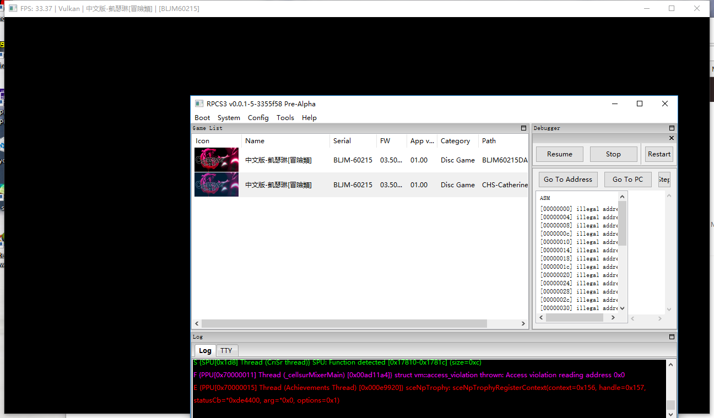Float the Log panel
This screenshot has width=714, height=418.
(672, 336)
